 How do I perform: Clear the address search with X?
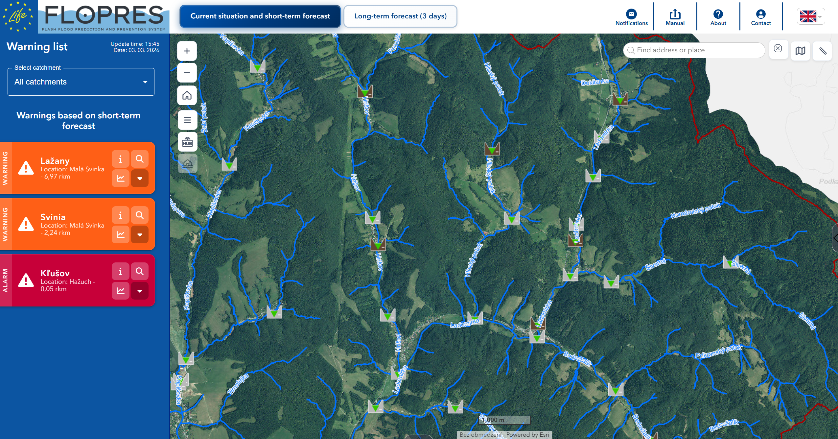pyautogui.click(x=778, y=49)
